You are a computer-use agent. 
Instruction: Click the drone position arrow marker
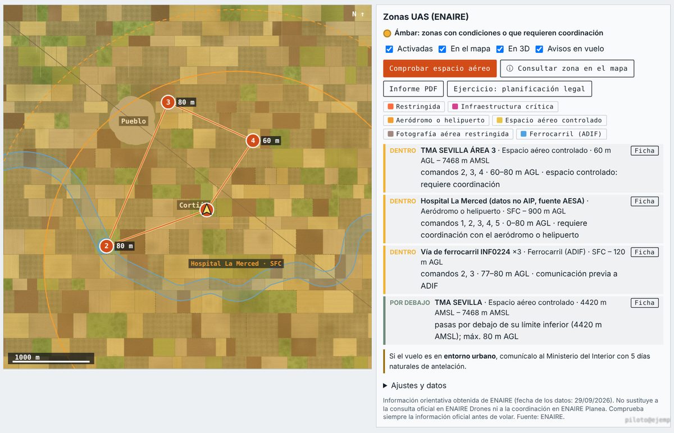click(x=207, y=210)
